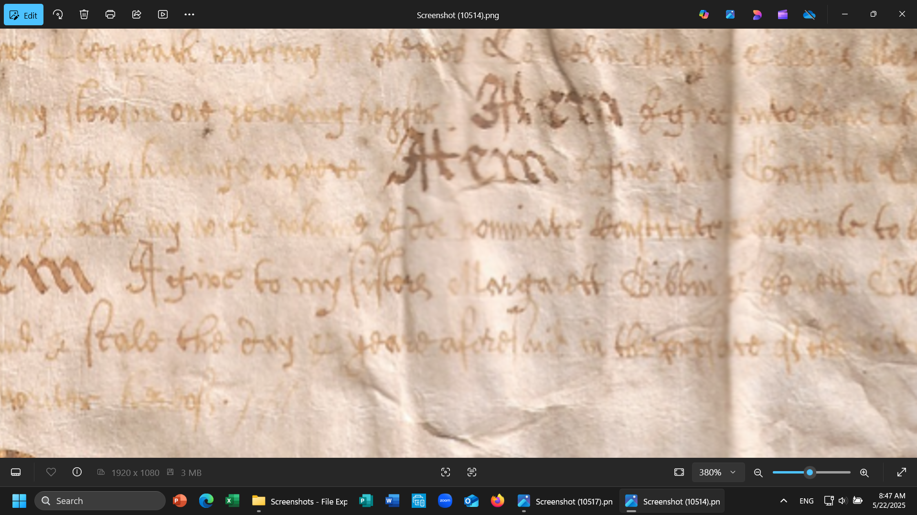Mark the image as favorite
Screen dimensions: 917x515
click(51, 472)
